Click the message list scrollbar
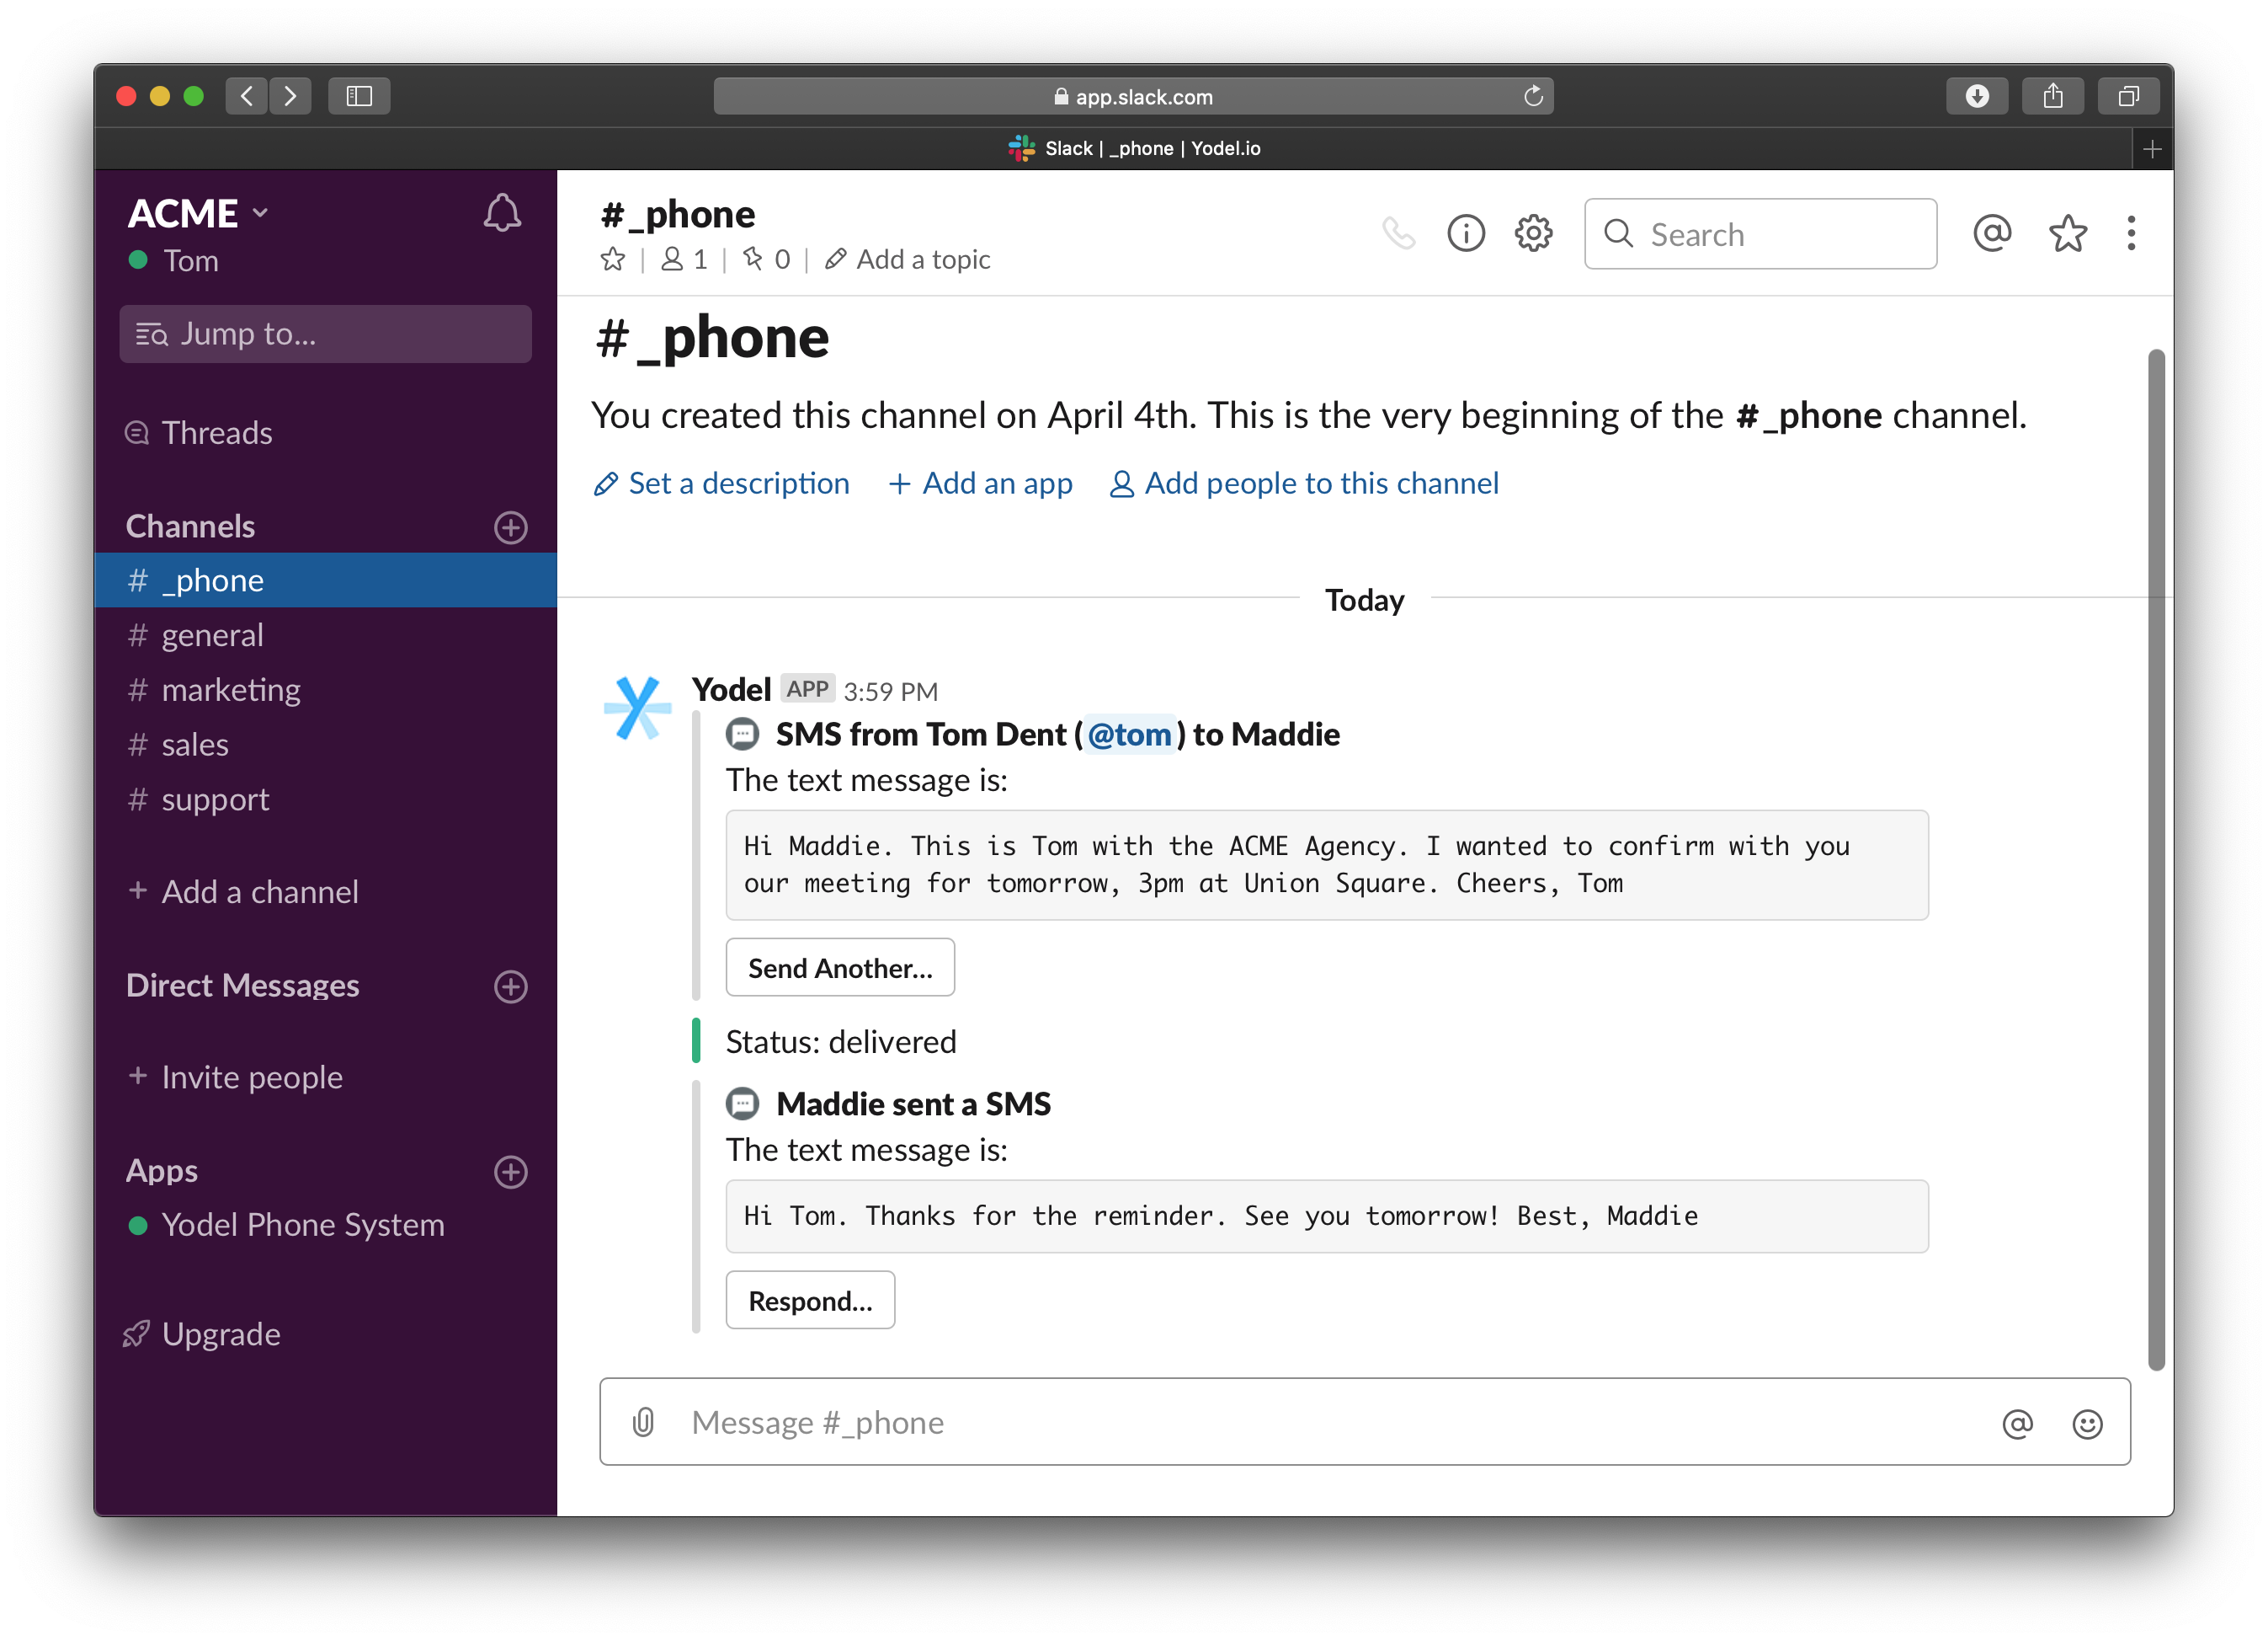Screen dimensions: 2268x1641 (2155, 861)
